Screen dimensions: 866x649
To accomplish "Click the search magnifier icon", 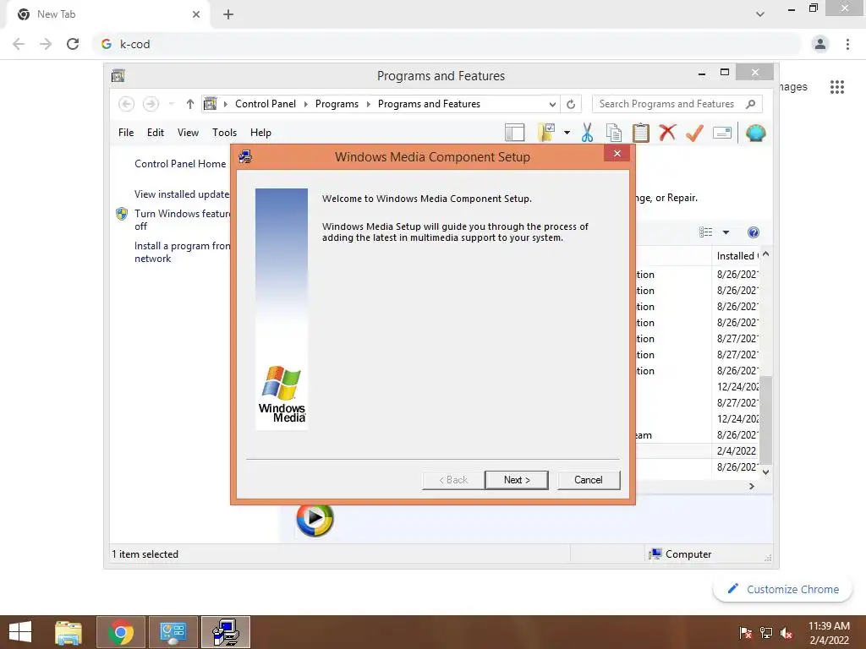I will (x=751, y=104).
